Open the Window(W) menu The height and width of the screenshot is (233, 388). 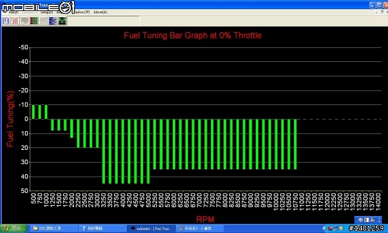pos(82,12)
